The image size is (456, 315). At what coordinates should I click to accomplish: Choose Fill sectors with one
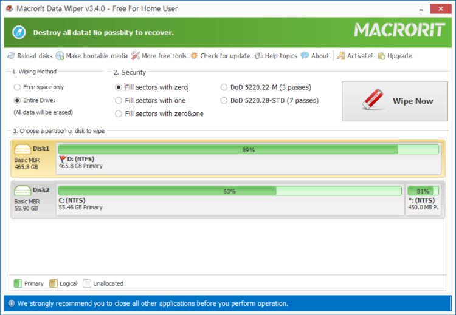119,100
